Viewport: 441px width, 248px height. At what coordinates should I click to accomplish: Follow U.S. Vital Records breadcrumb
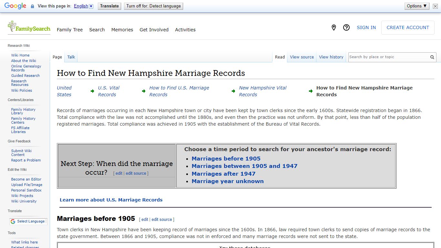109,91
